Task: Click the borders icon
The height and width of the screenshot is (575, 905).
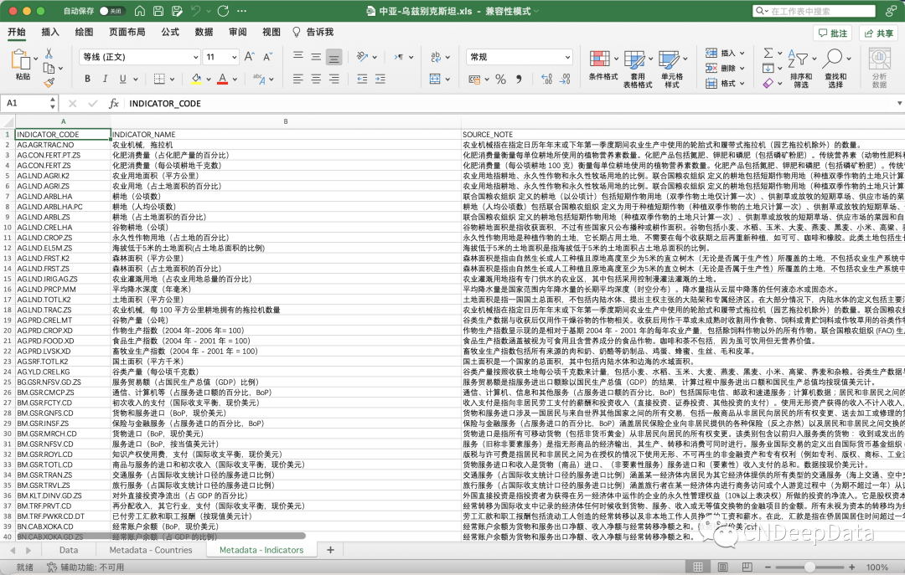Action: point(160,79)
